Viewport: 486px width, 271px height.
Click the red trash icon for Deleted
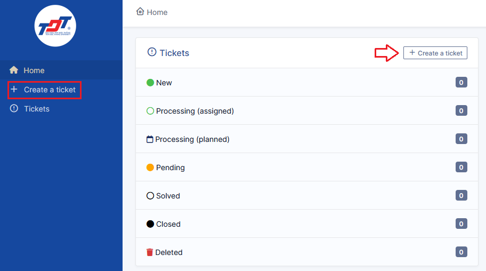tap(150, 252)
